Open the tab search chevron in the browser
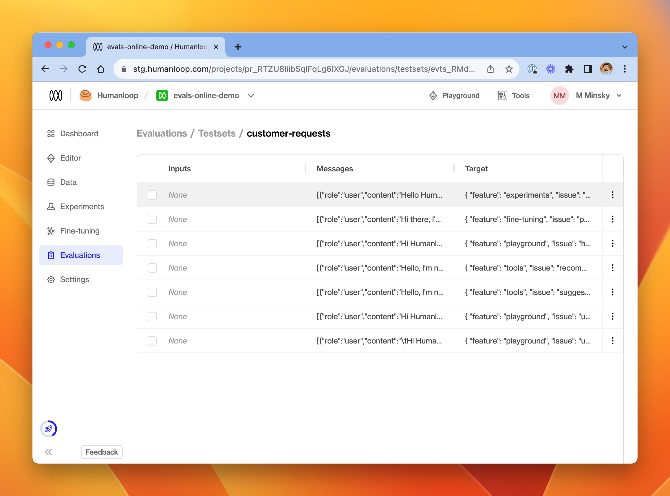 (625, 47)
